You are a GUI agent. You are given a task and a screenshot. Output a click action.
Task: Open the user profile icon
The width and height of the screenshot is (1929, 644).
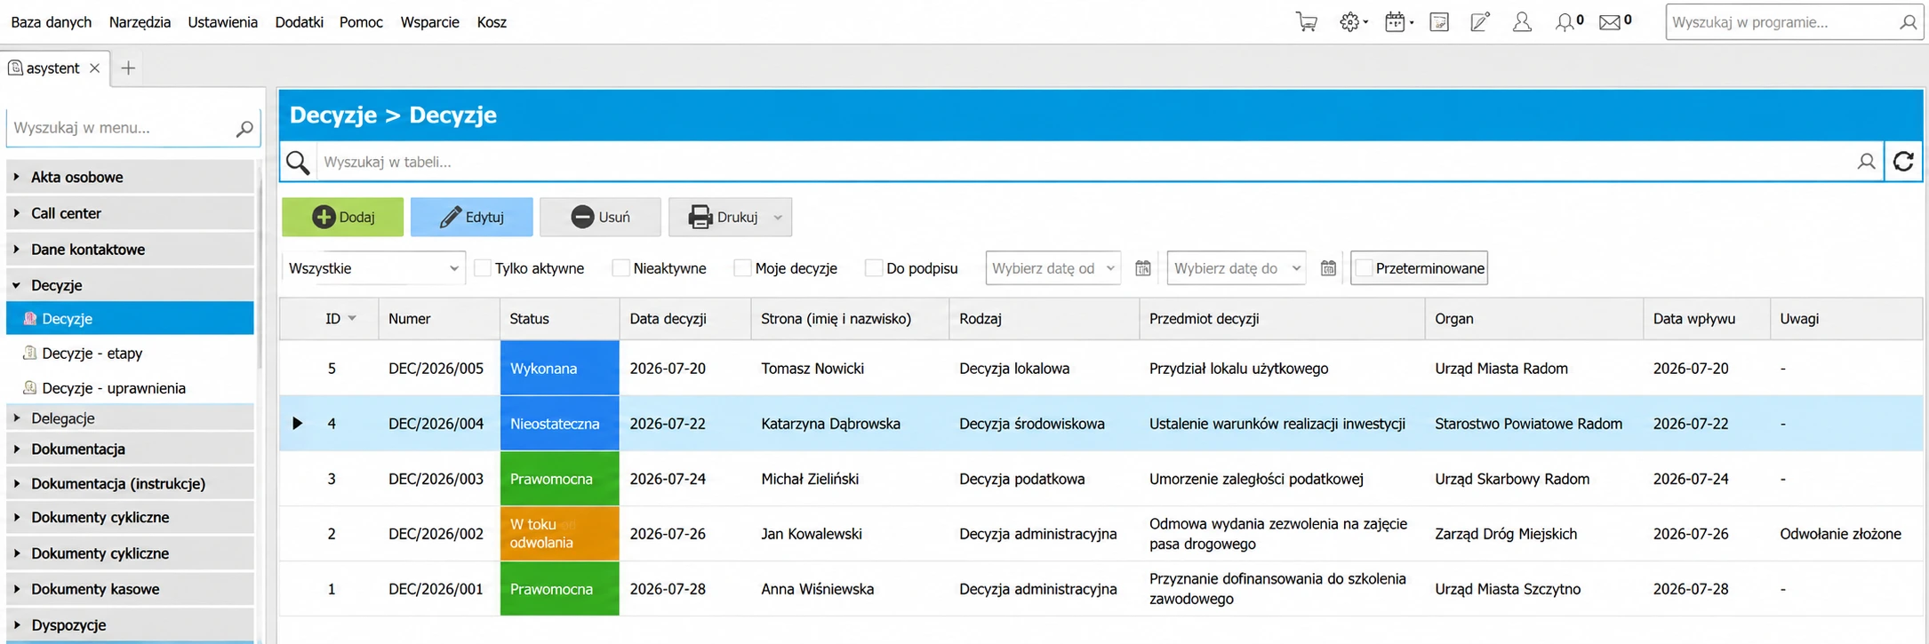1522,22
